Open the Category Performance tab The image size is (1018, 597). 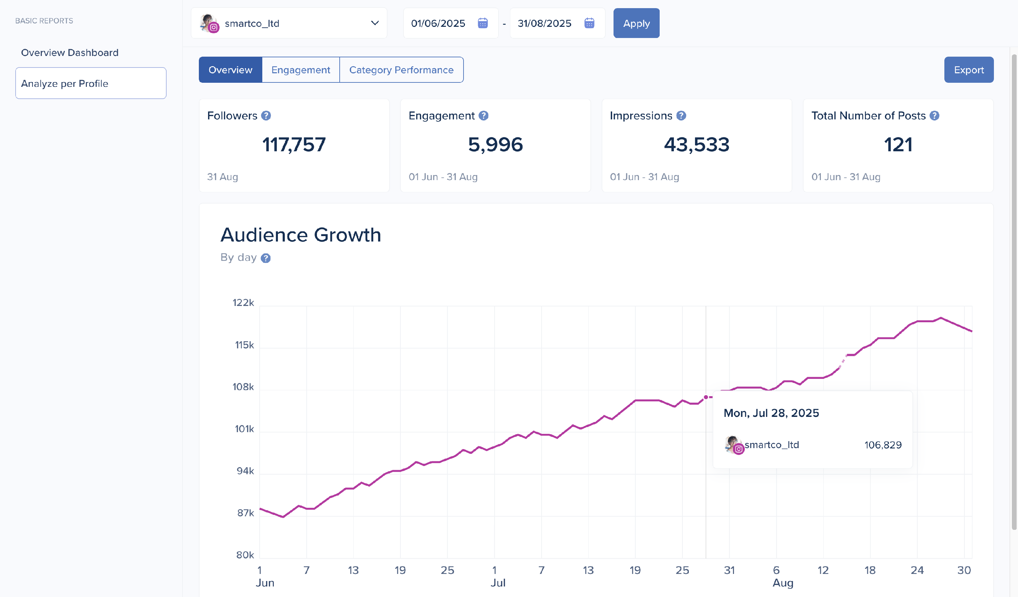(401, 70)
